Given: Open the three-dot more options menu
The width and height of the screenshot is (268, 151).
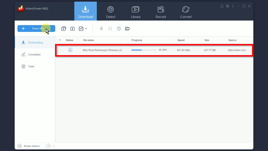Looking at the screenshot, I should pyautogui.click(x=233, y=6).
